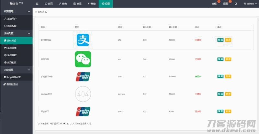
Task: Switch to the 交易 top navigation tab
Action: (x=77, y=4)
